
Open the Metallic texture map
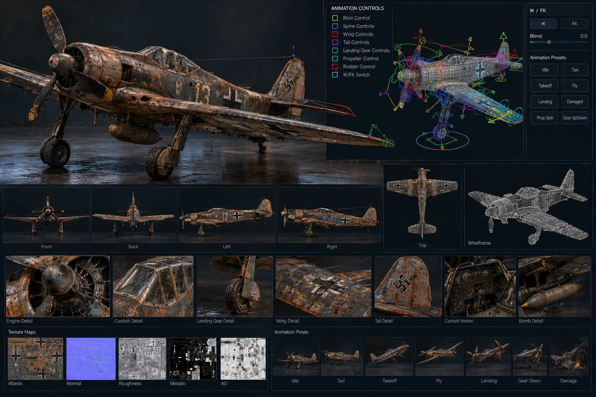(x=193, y=359)
